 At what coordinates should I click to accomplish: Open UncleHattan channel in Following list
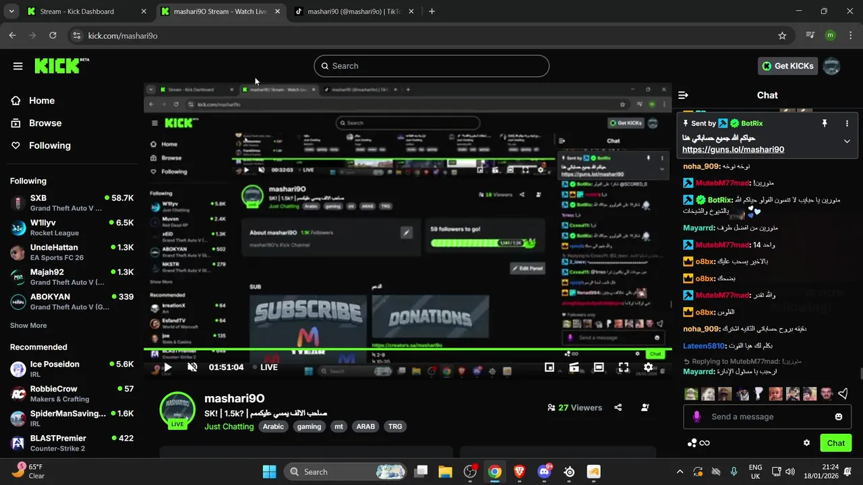(x=71, y=252)
